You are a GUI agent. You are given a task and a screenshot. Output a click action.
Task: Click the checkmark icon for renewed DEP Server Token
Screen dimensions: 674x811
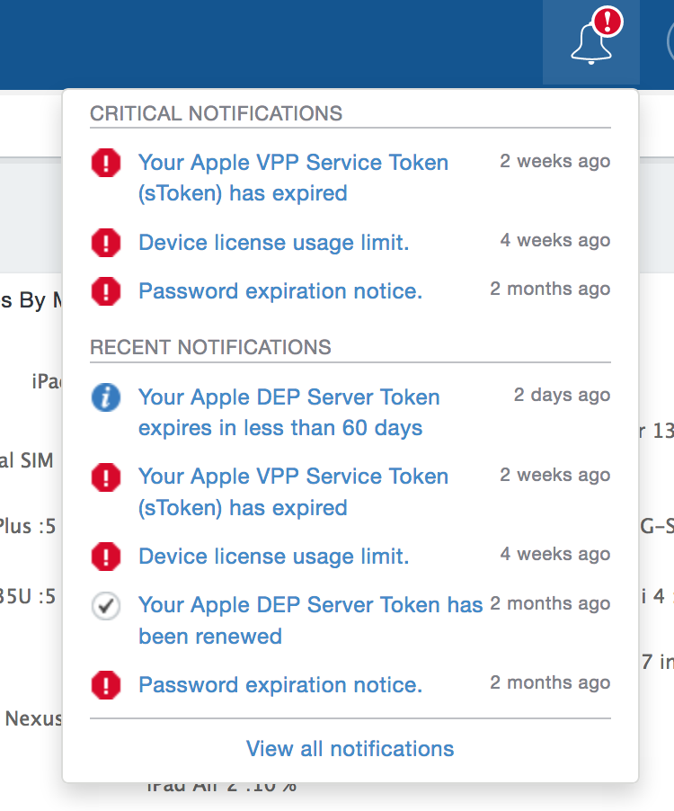click(105, 606)
